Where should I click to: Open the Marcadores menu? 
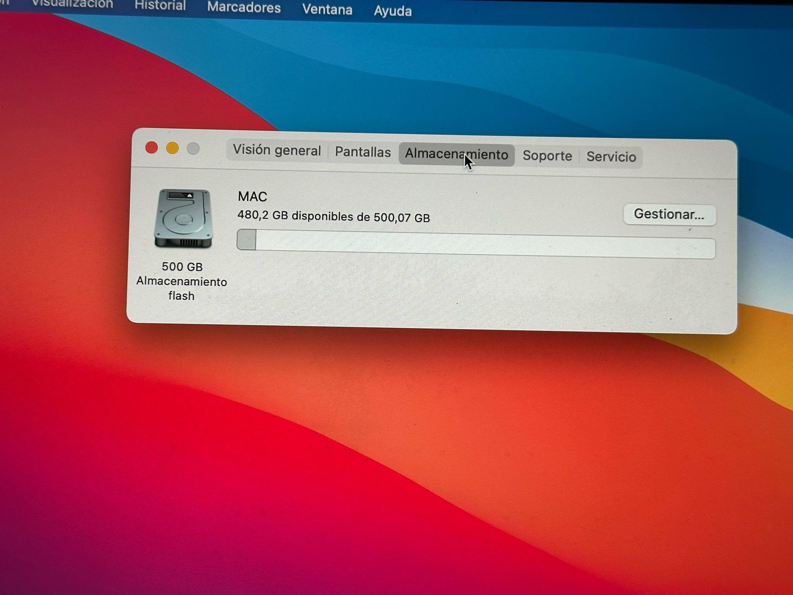click(244, 7)
